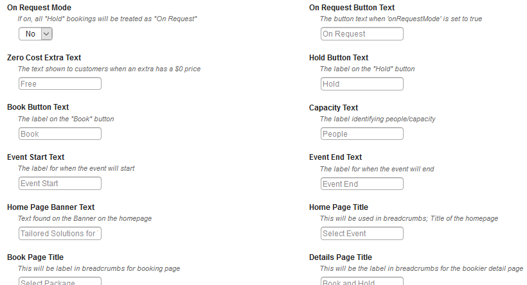Click the On Request Button Text field
Image resolution: width=527 pixels, height=285 pixels.
(x=362, y=34)
